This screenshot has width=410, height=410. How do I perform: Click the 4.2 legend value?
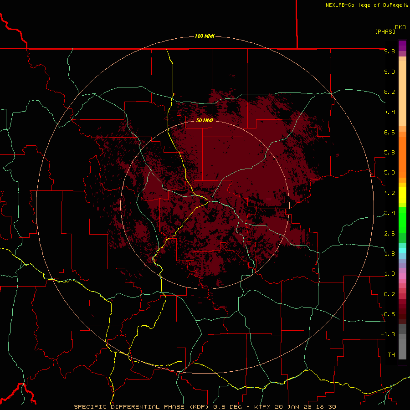[389, 193]
